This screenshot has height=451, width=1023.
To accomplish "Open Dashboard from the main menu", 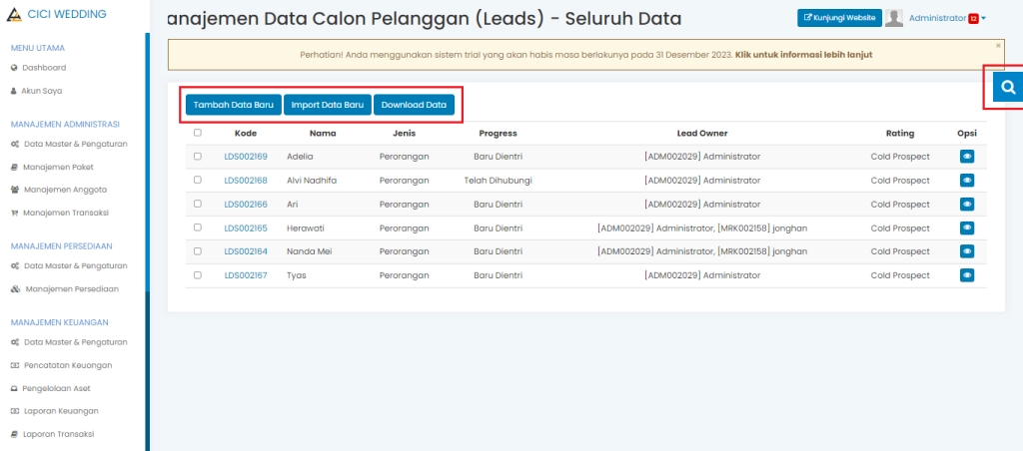I will click(x=44, y=68).
